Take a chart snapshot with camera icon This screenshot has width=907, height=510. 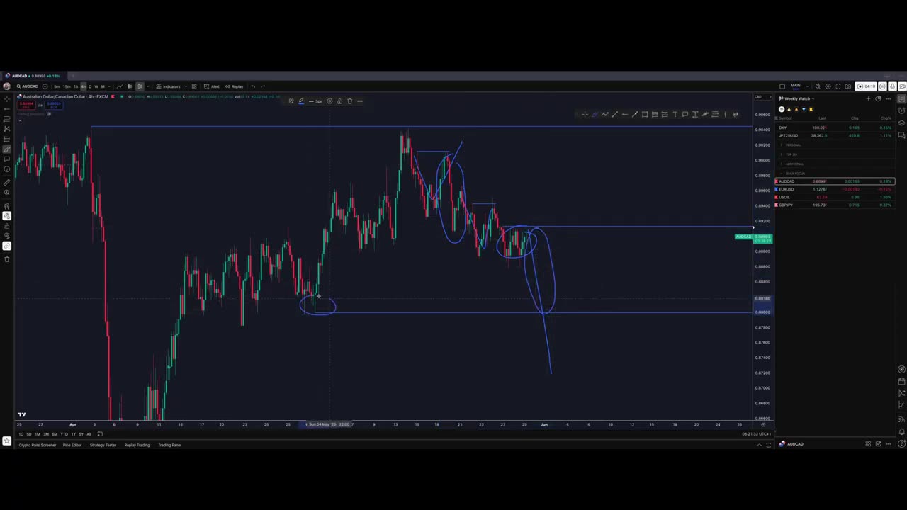click(847, 86)
